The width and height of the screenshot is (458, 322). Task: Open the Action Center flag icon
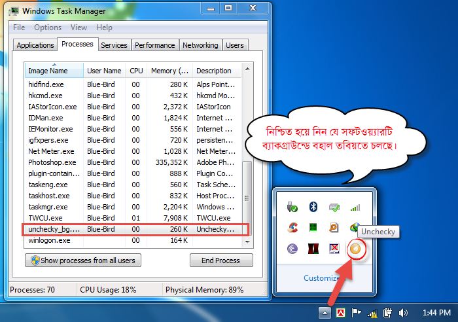coord(356,313)
